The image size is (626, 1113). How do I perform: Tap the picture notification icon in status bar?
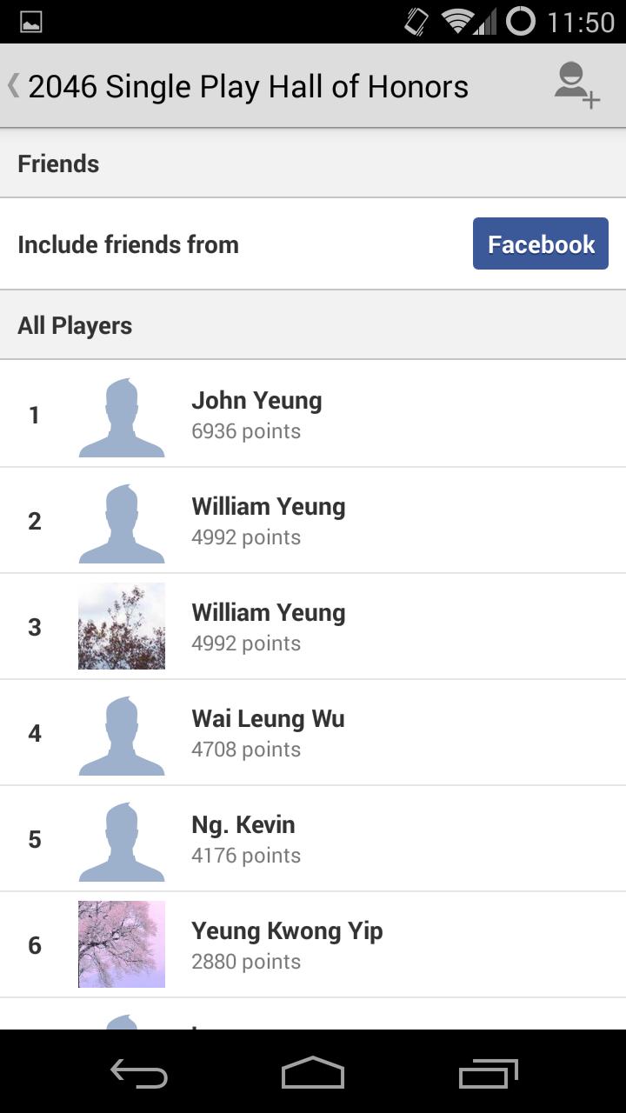click(x=30, y=22)
